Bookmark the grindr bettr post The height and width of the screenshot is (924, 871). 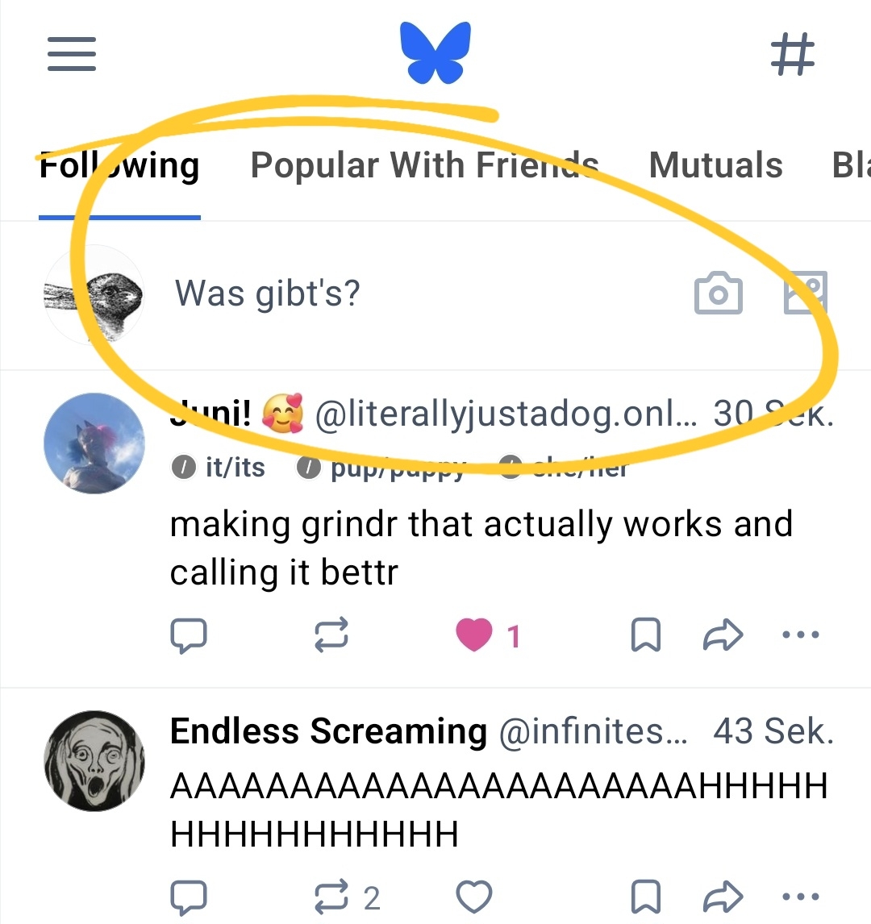[645, 635]
